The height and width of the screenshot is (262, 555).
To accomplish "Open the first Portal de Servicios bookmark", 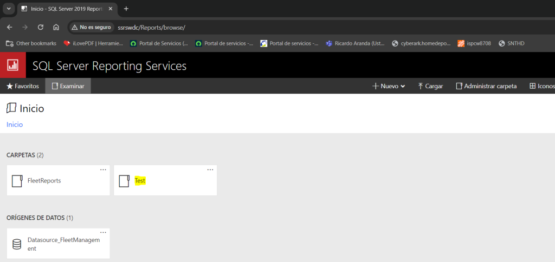I will [x=159, y=43].
